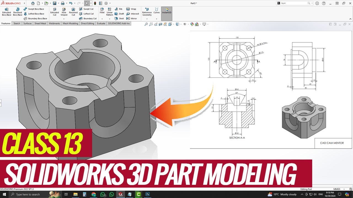Screen dimensions: 353x198
Task: Expand the Open file dropdown arrow
Action: (x=50, y=3)
